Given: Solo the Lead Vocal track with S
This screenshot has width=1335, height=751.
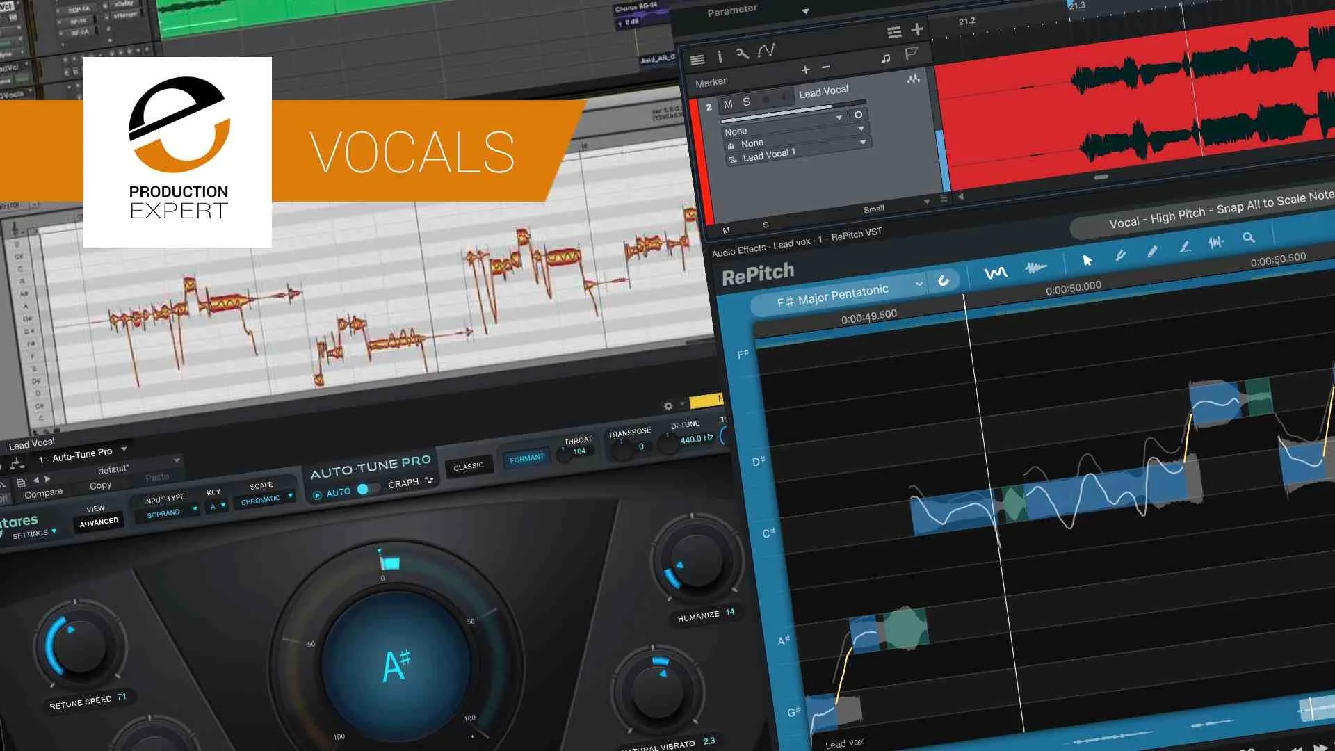Looking at the screenshot, I should click(x=746, y=102).
